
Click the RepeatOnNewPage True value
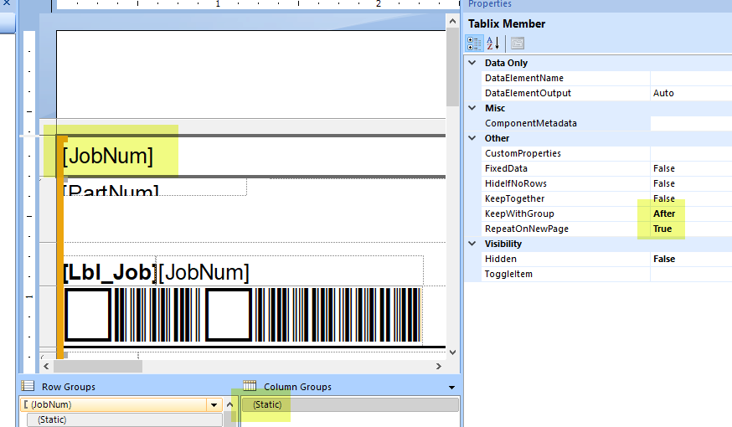tap(662, 229)
